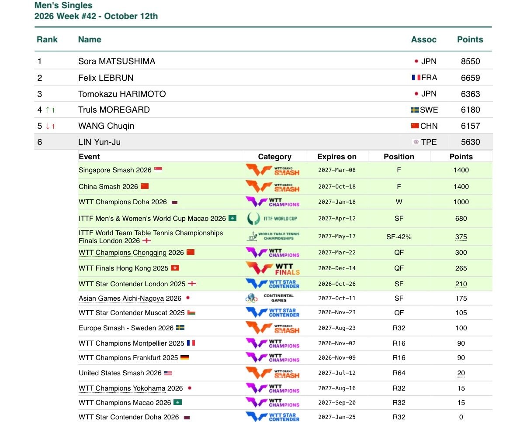Click the Star Contender logo for Doha 2026
This screenshot has width=527, height=422.
pyautogui.click(x=273, y=417)
